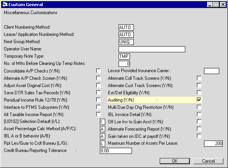Select the Temporary Note Type field
228x168 pixels.
coord(124,57)
